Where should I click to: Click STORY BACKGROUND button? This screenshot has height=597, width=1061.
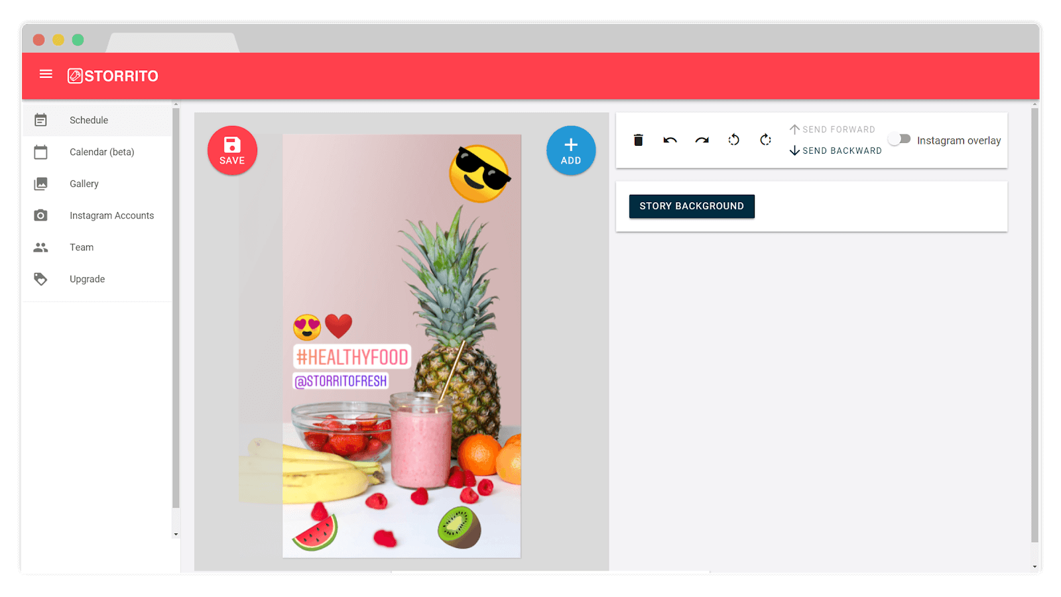click(692, 206)
